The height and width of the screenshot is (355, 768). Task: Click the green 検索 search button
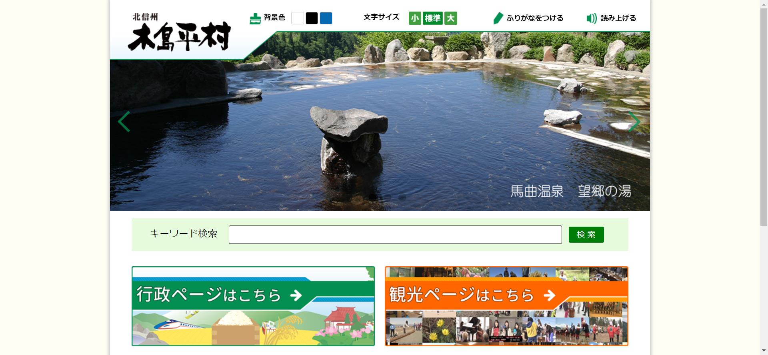click(586, 235)
